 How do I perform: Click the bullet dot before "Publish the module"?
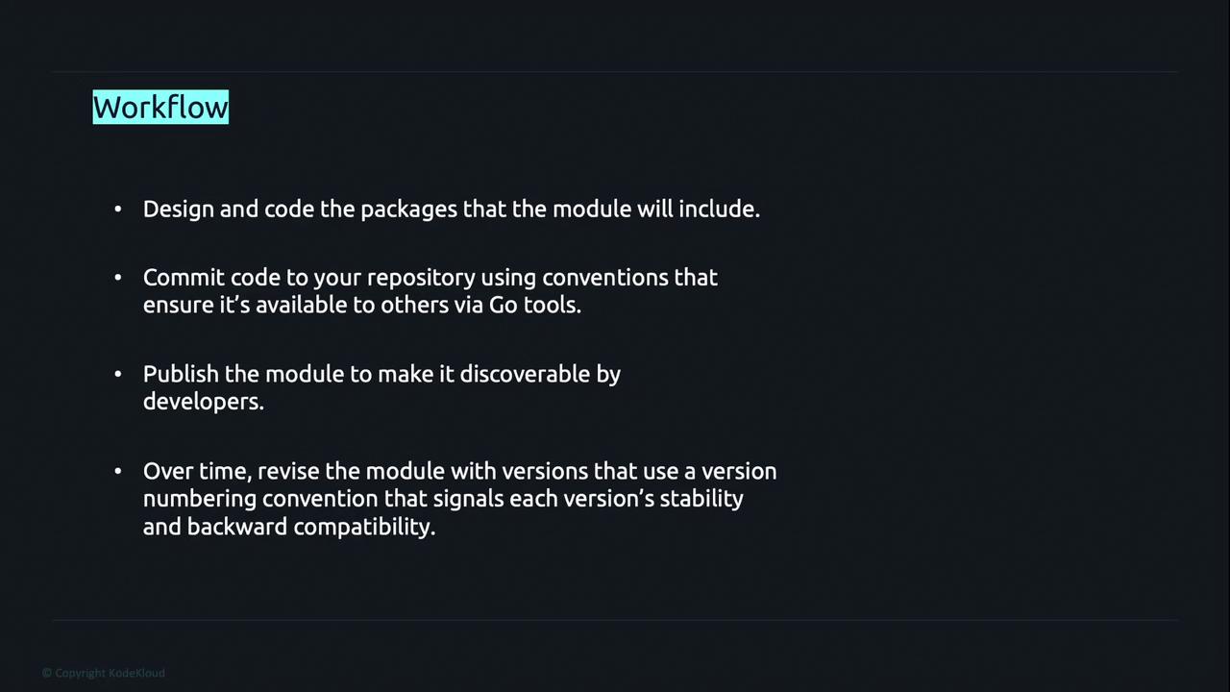[118, 374]
